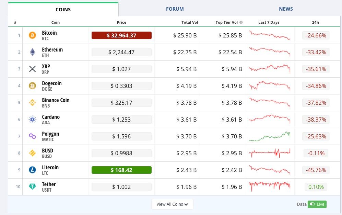Image resolution: width=342 pixels, height=215 pixels.
Task: Click Bitcoin's total volume $ 25.90 B
Action: [185, 35]
